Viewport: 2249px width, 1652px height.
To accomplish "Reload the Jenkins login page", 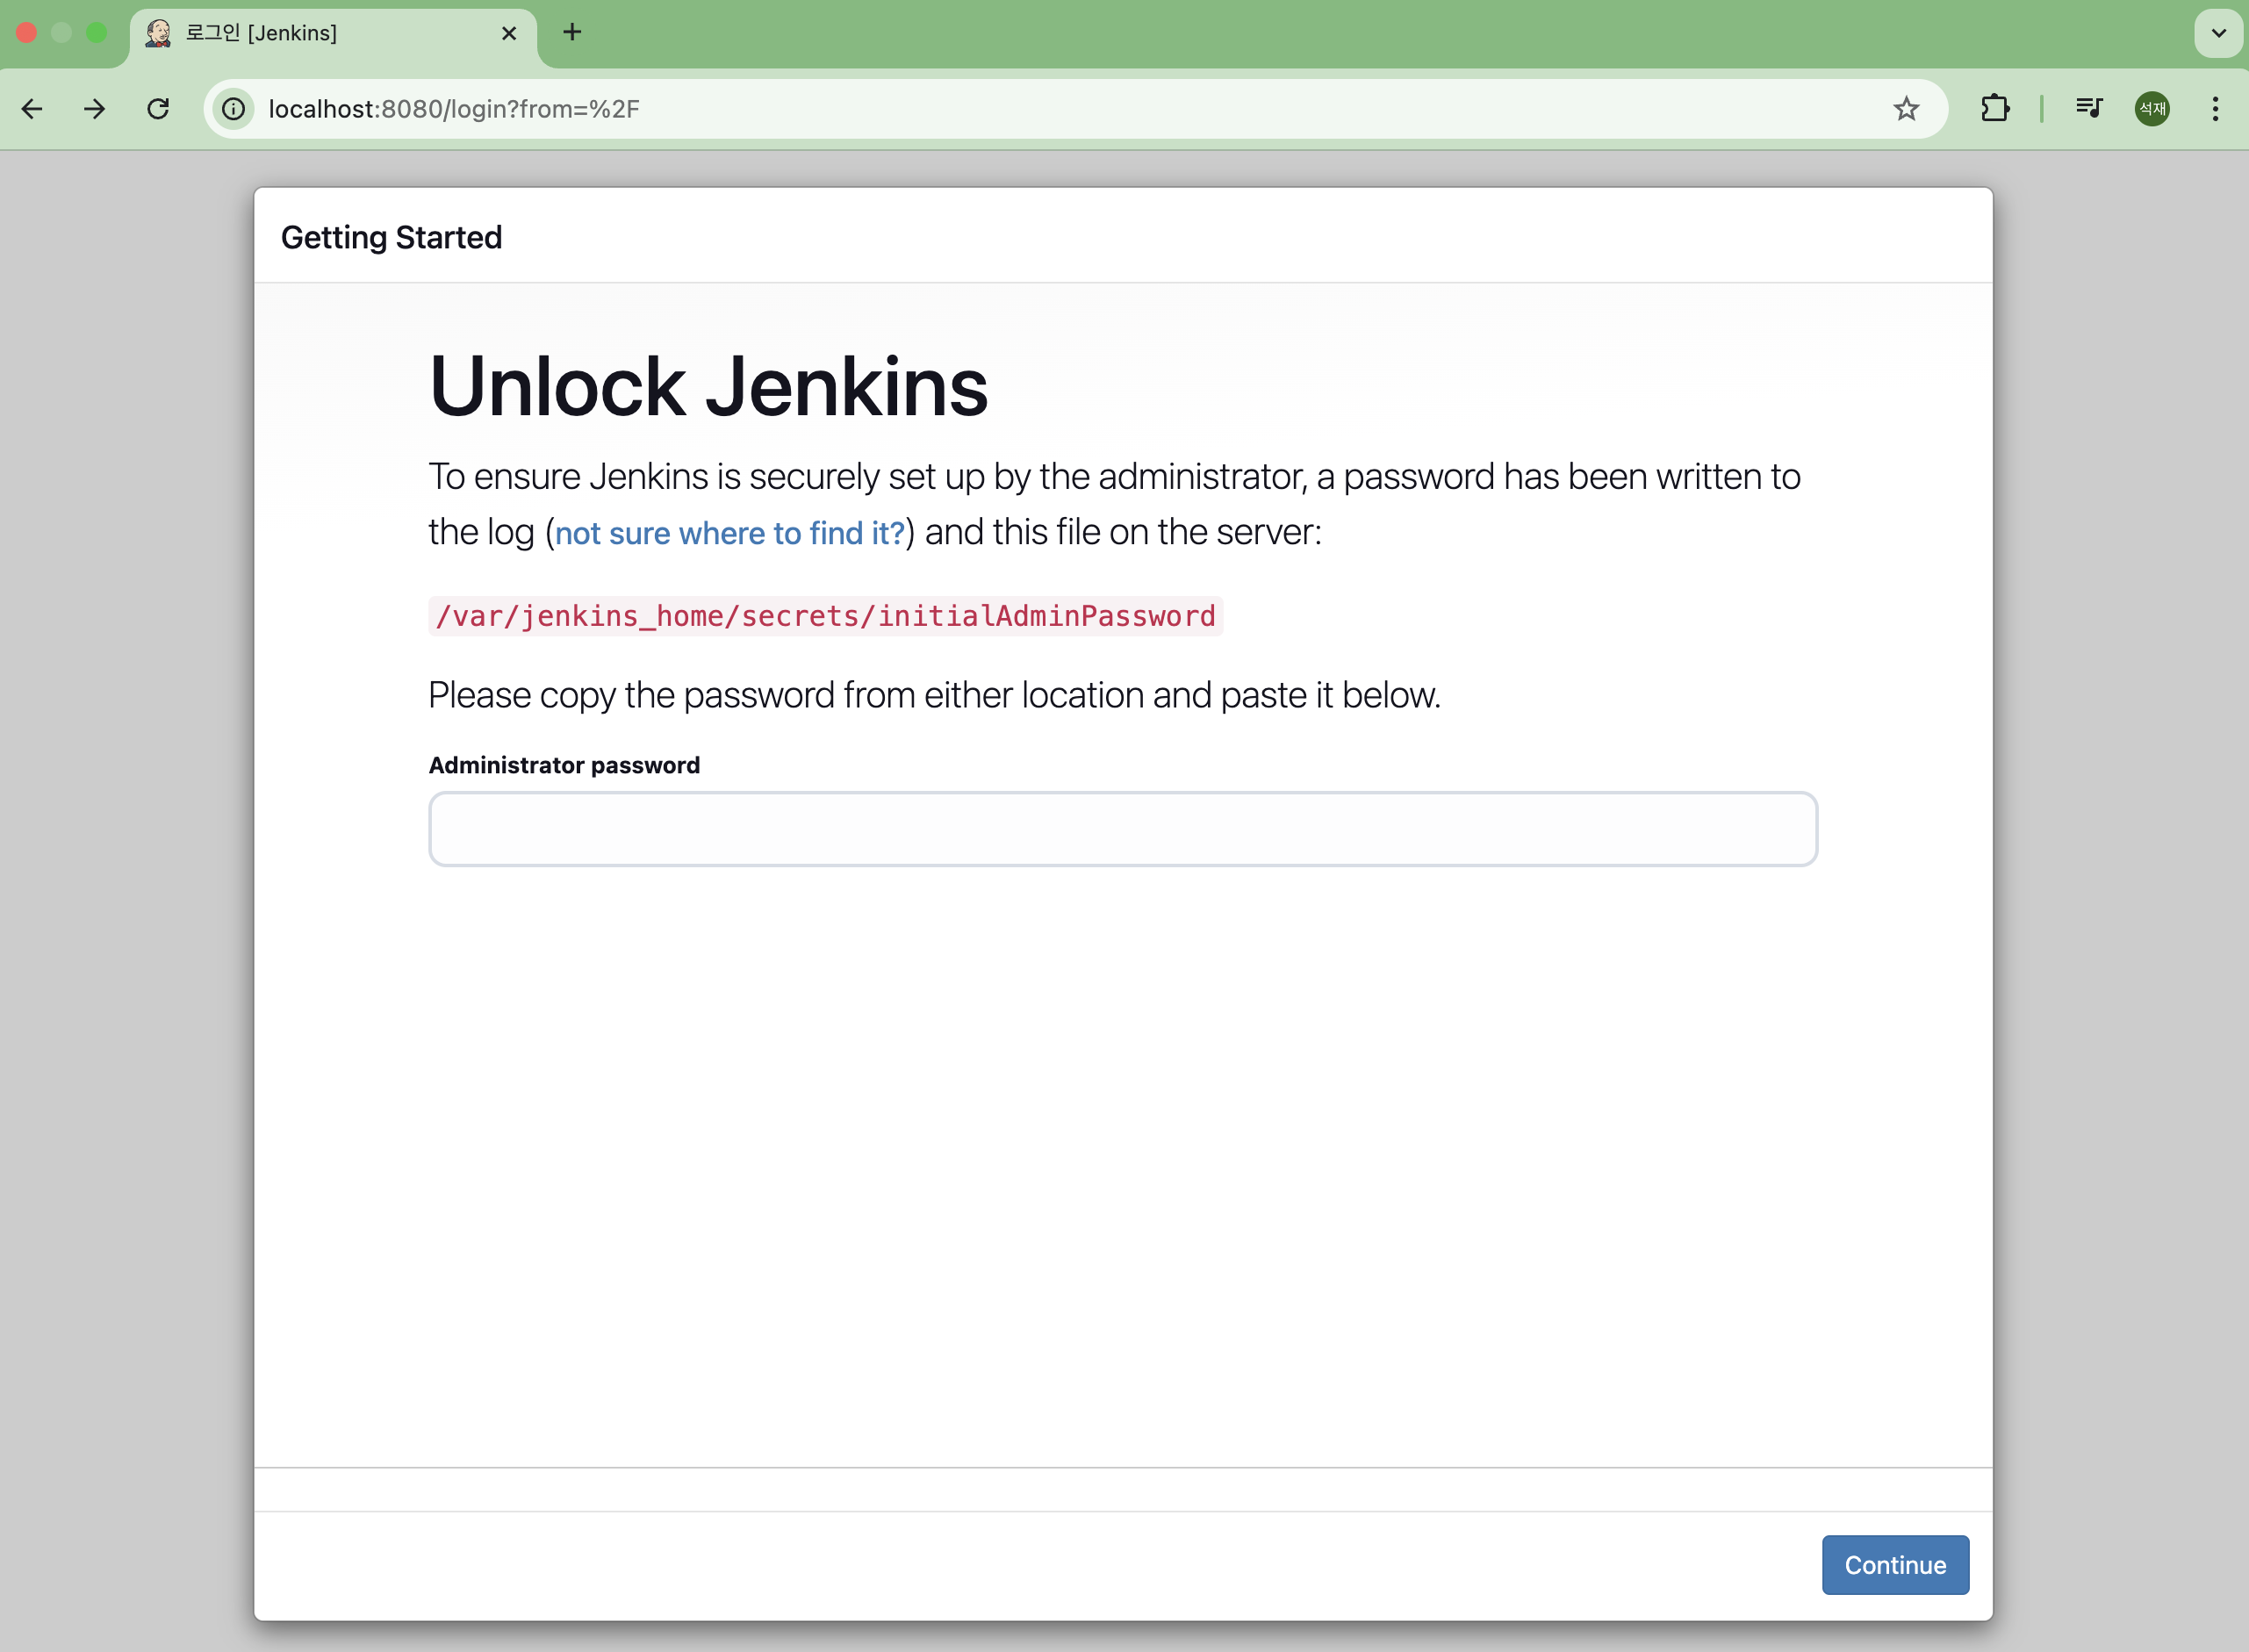I will [x=158, y=108].
